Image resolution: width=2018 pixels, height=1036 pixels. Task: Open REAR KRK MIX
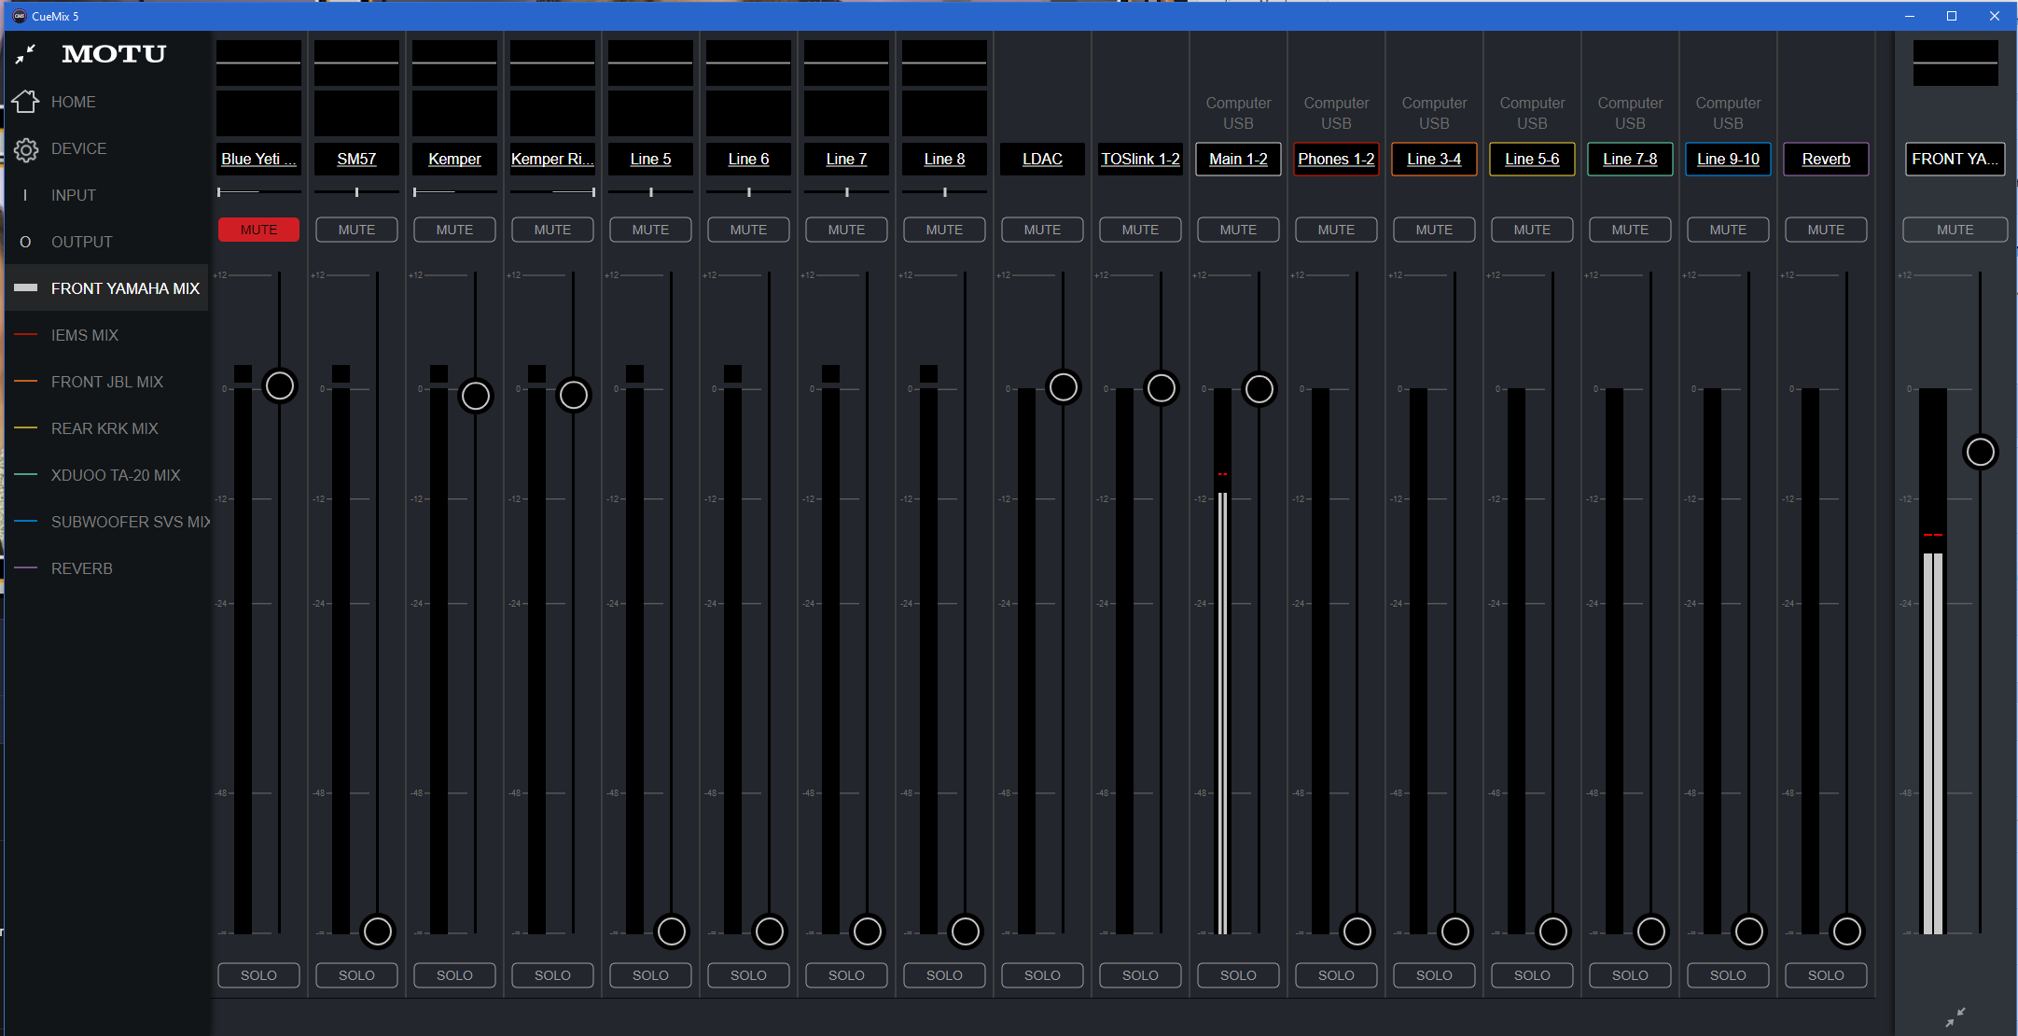pos(106,428)
